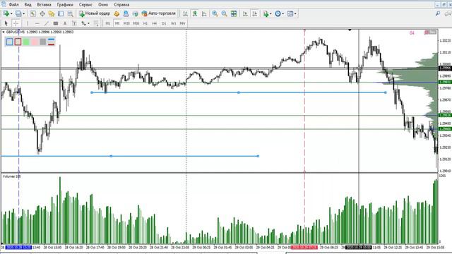The height and width of the screenshot is (254, 452).
Task: Toggle the crosshair tool
Action: (16, 23)
